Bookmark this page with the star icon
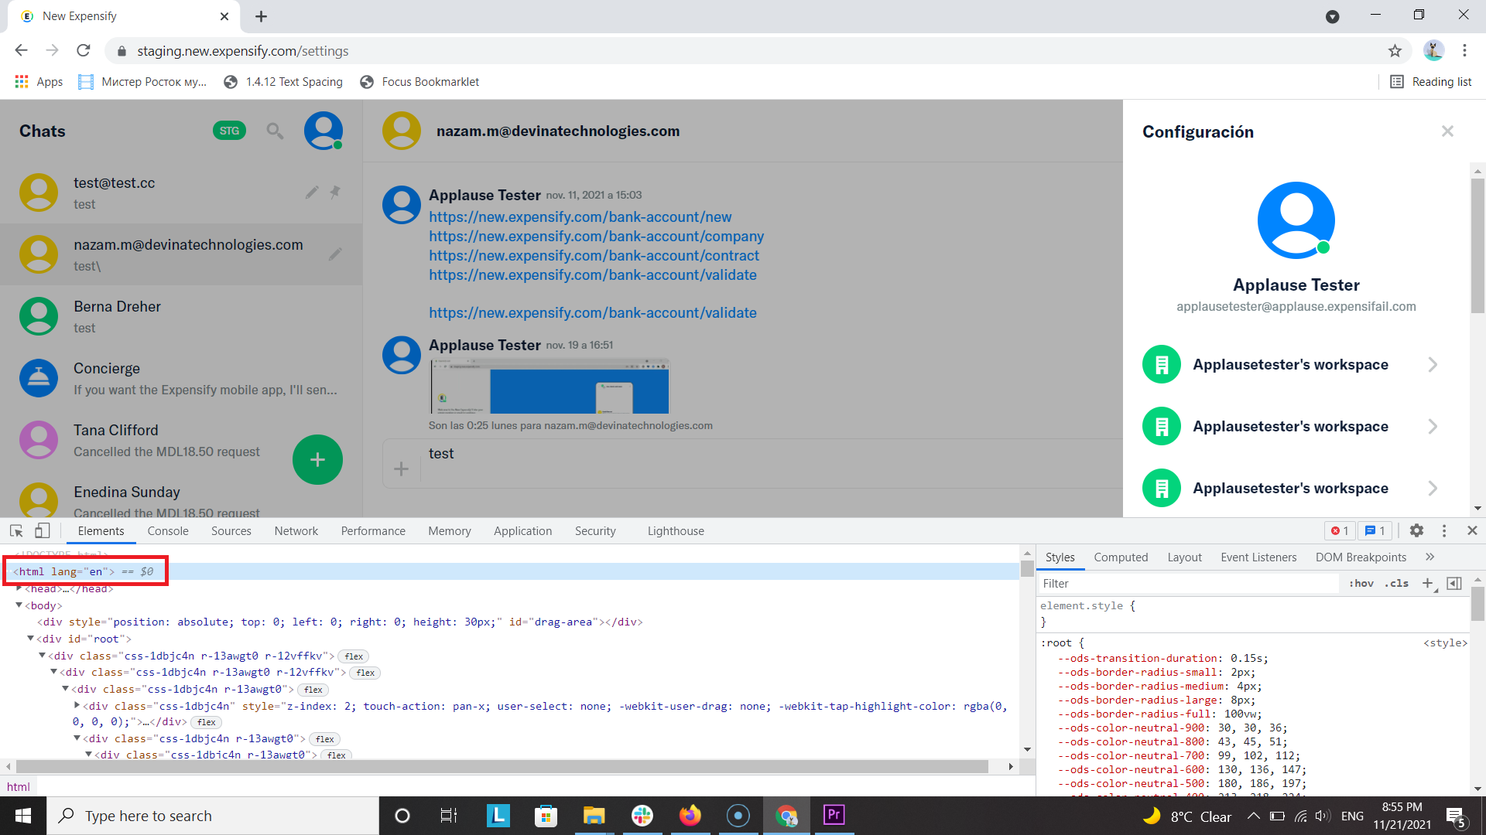 click(x=1395, y=51)
